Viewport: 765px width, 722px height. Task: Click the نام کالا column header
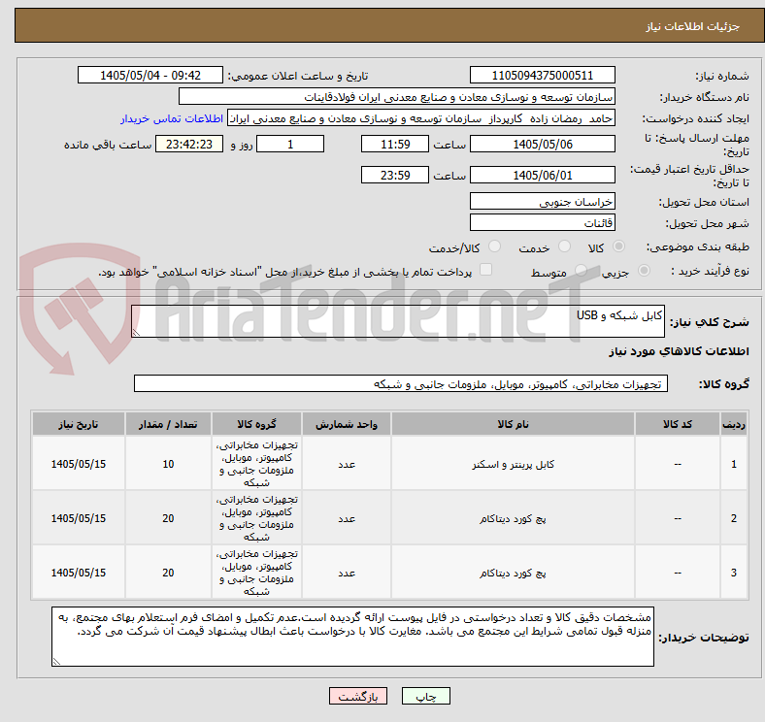pyautogui.click(x=513, y=424)
